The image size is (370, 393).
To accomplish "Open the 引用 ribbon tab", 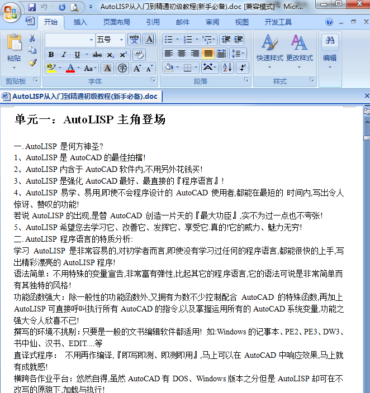I will point(153,22).
